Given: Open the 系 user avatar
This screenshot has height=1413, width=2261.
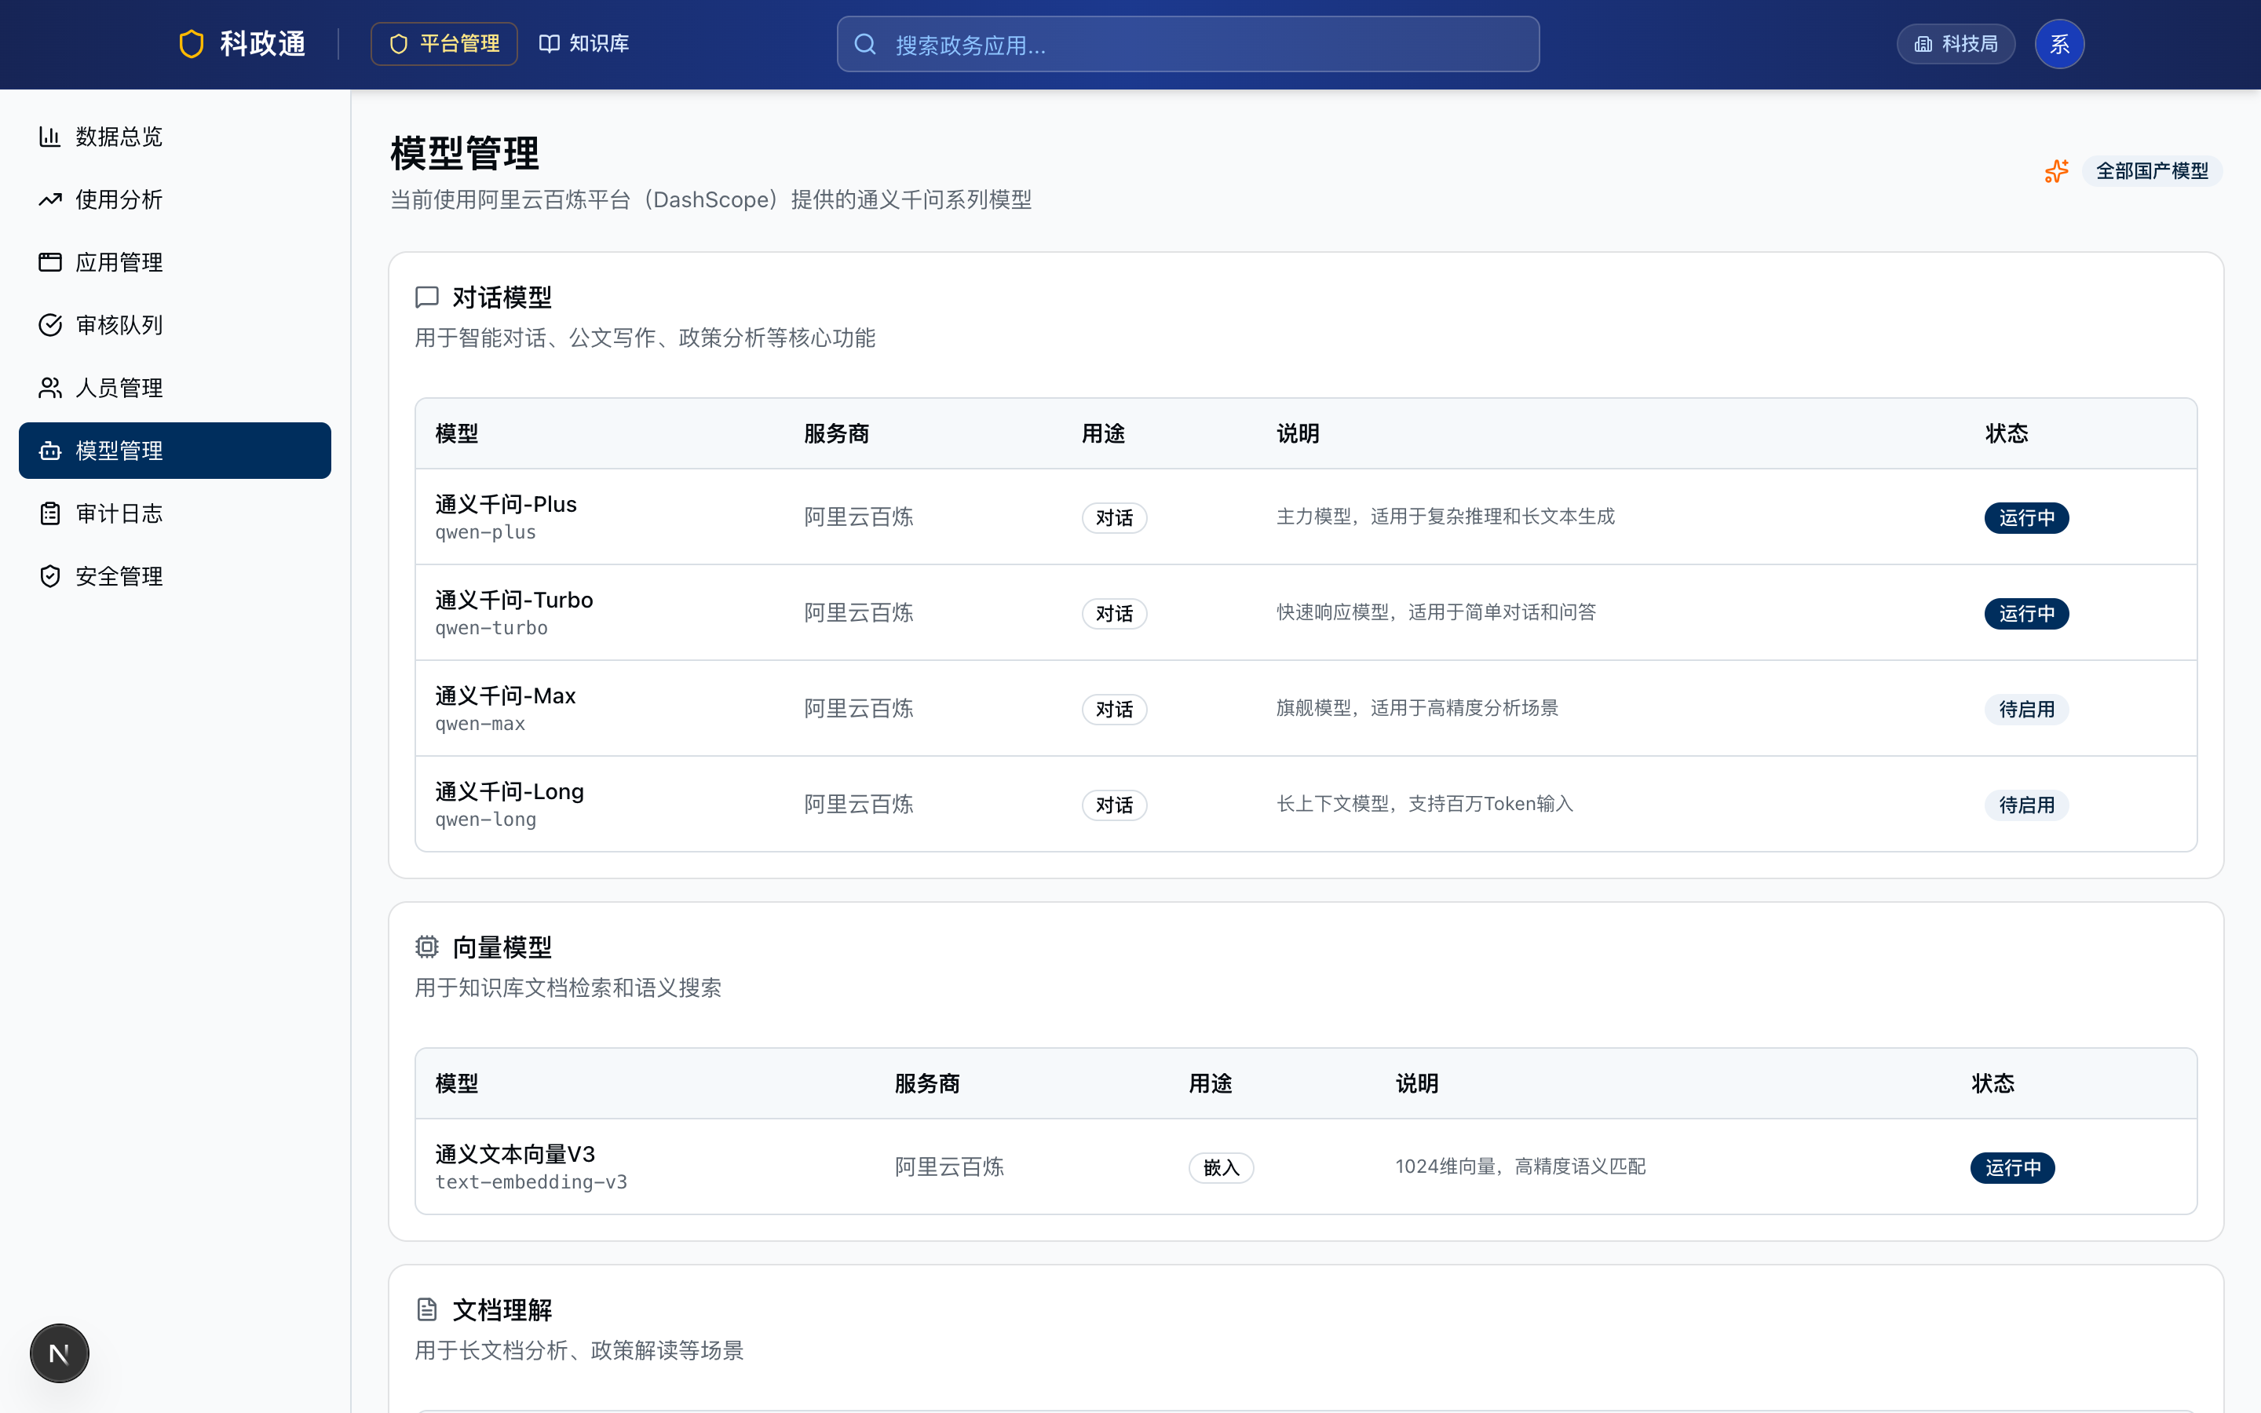Looking at the screenshot, I should coord(2059,44).
